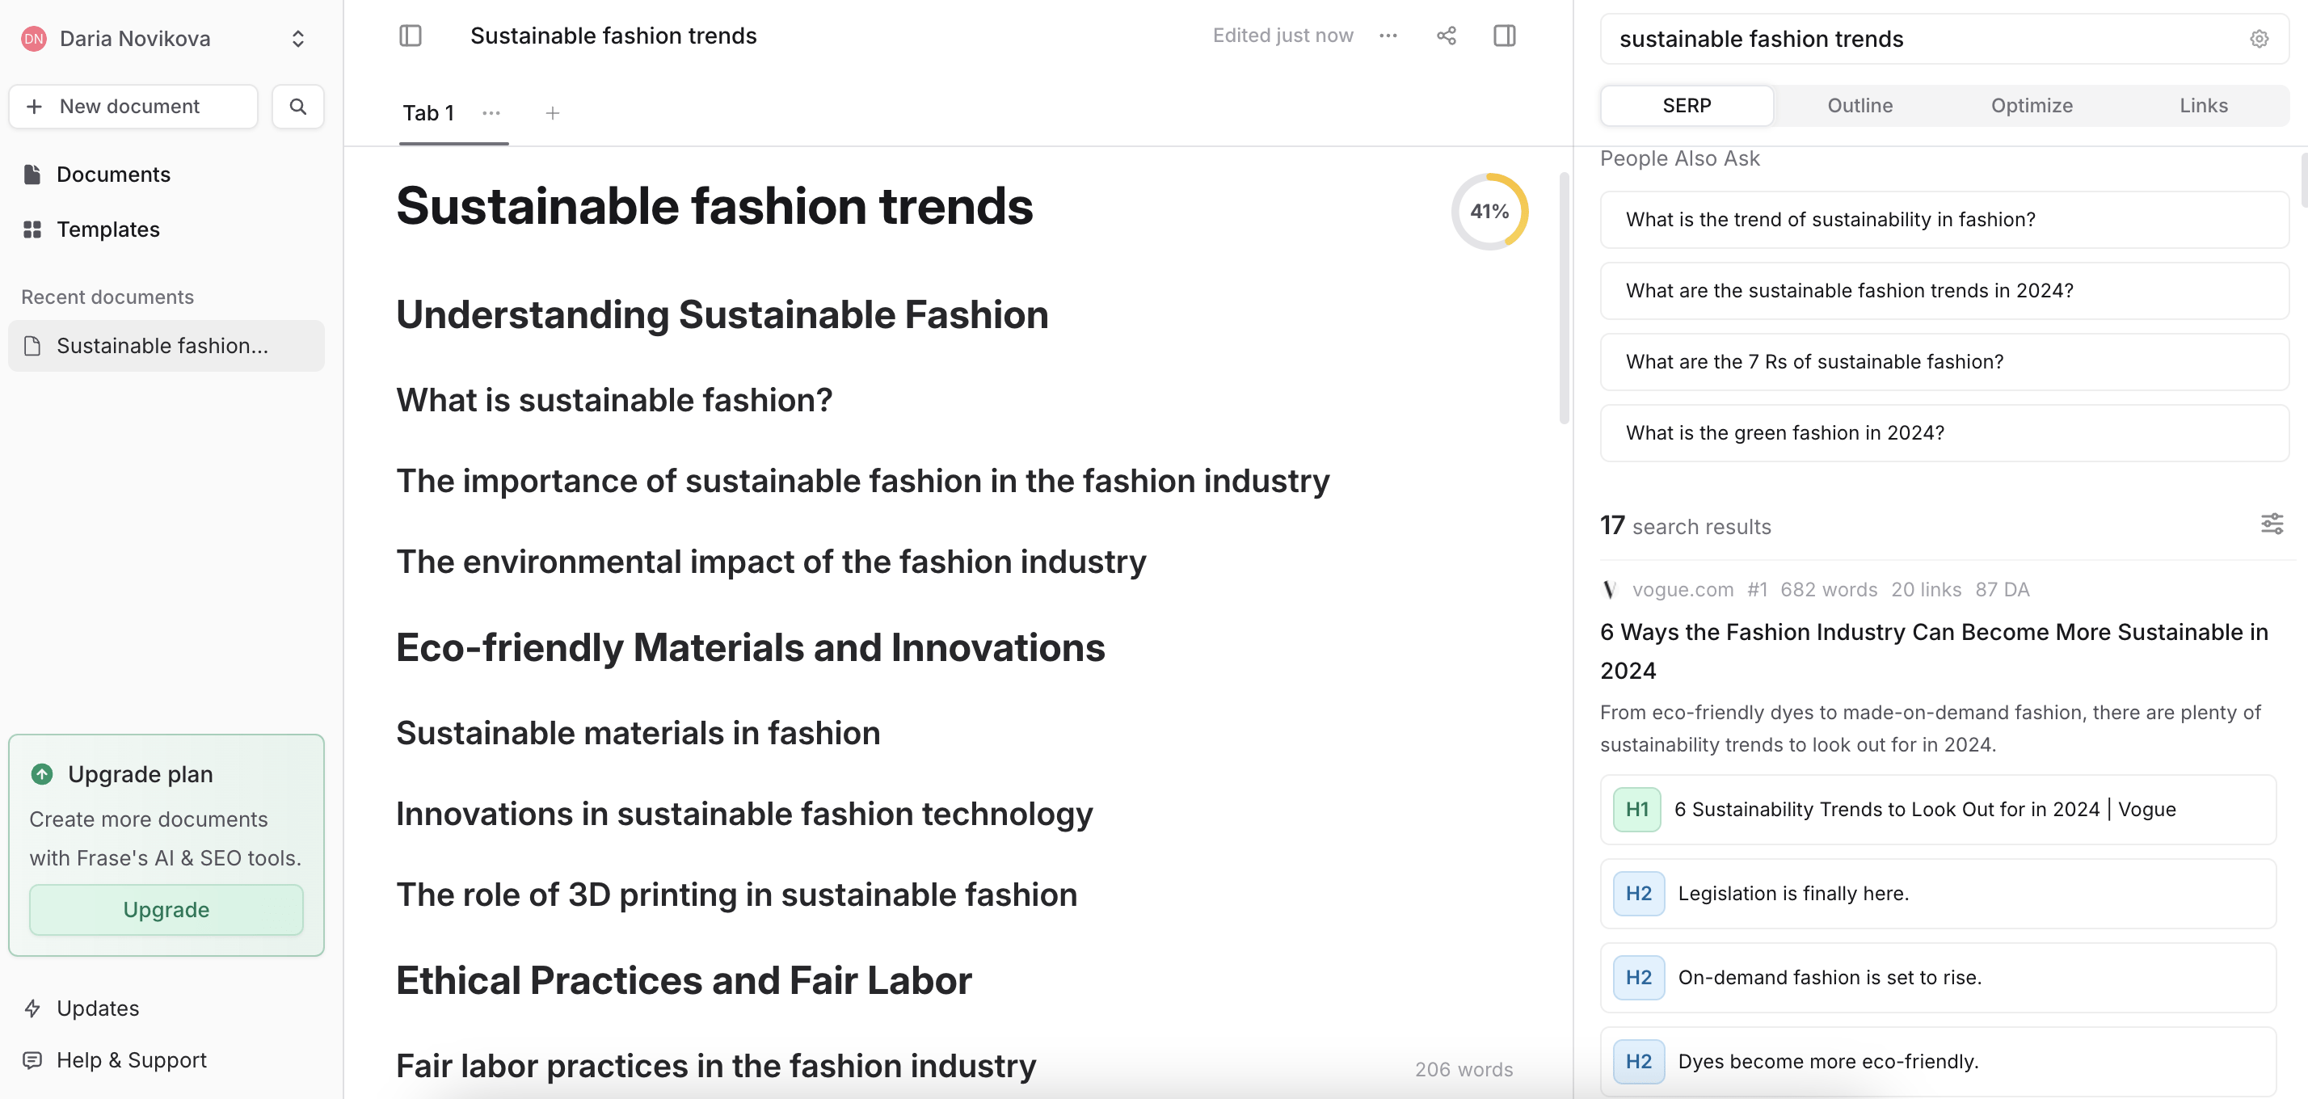
Task: Switch to the Optimize tab
Action: (2031, 106)
